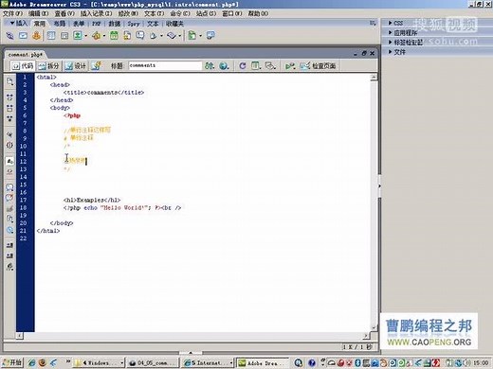Open the Media dropdown arrow
The width and height of the screenshot is (493, 369).
click(104, 36)
